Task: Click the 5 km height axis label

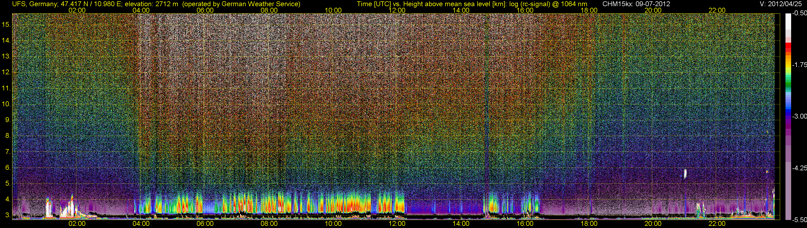Action: tap(8, 184)
